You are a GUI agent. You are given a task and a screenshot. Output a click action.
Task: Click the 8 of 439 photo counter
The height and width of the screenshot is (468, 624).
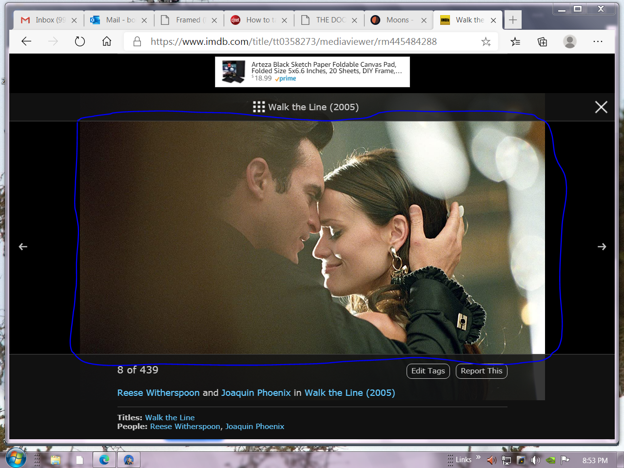coord(138,370)
